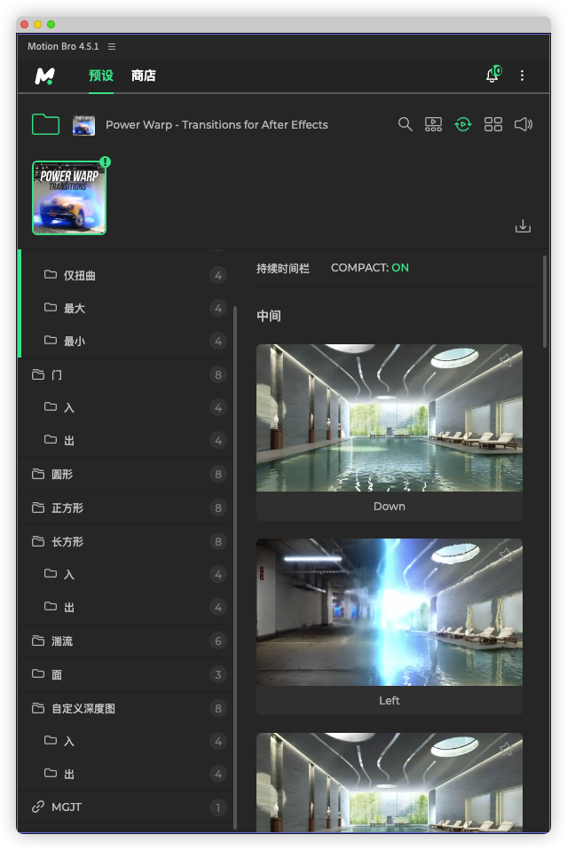
Task: Open the 面 category folder
Action: (x=126, y=675)
